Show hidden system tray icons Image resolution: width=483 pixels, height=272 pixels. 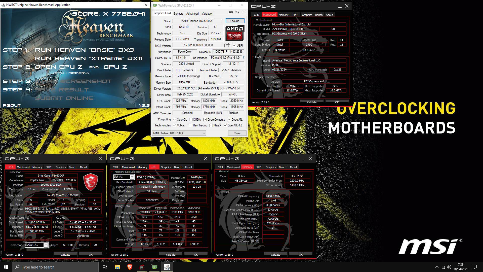coord(437,267)
